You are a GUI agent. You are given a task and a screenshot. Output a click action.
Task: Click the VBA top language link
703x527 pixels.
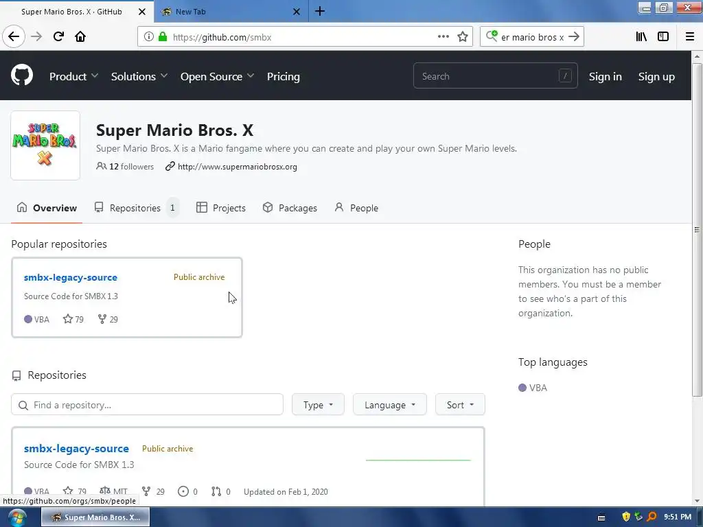pyautogui.click(x=533, y=388)
